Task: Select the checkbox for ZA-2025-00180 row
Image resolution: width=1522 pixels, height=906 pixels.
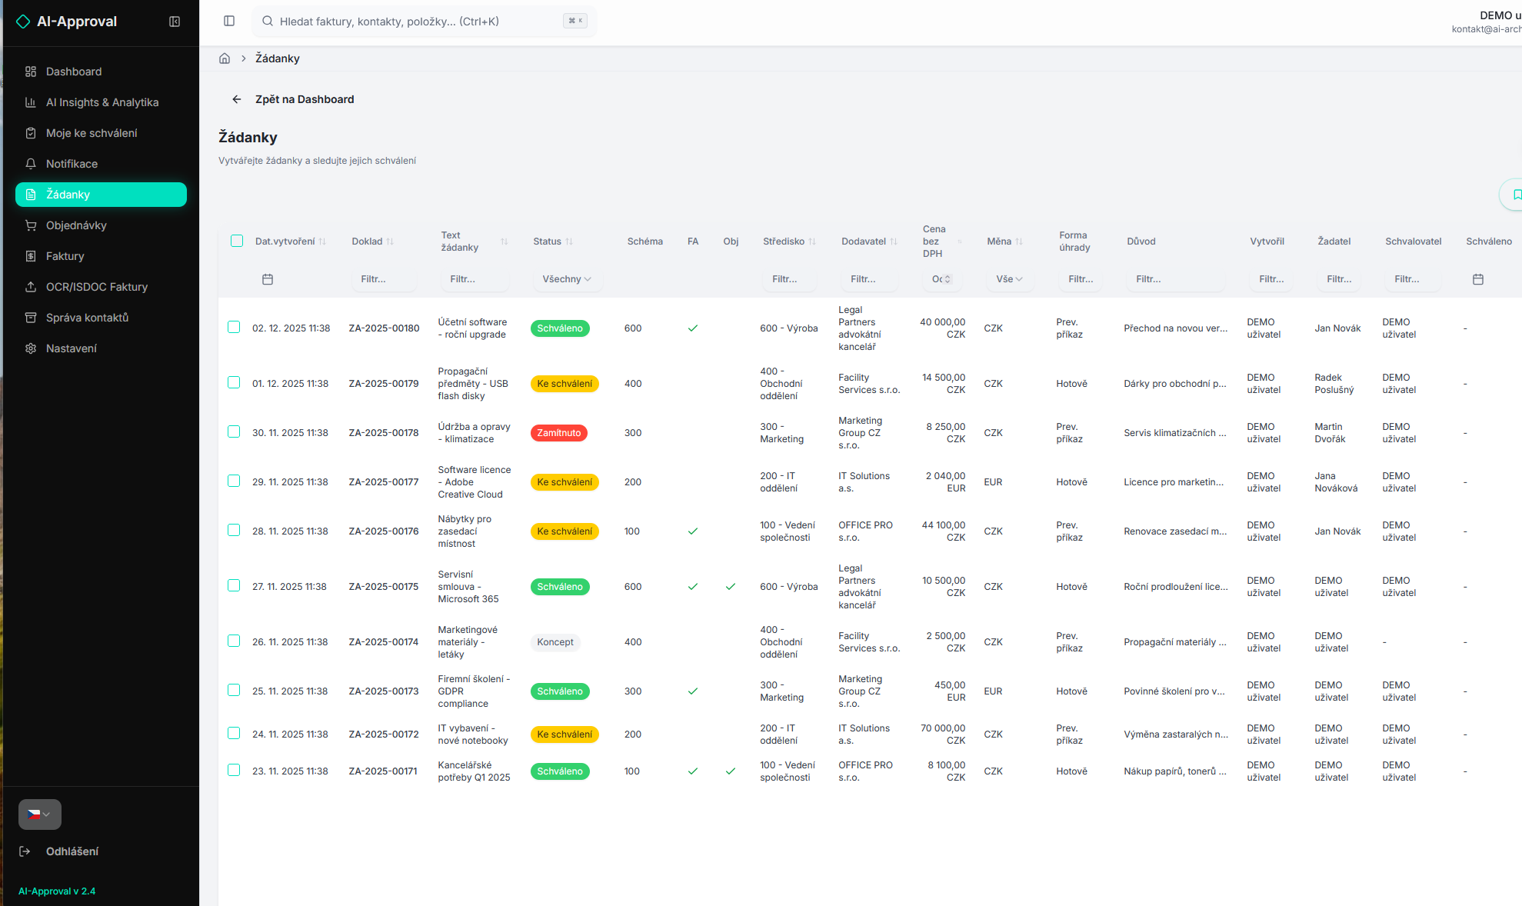Action: click(234, 327)
